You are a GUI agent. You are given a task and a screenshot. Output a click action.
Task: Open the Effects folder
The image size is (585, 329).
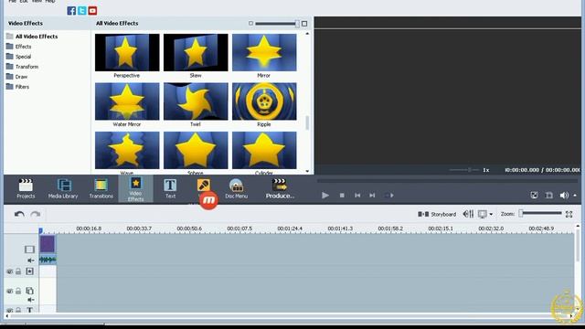pyautogui.click(x=19, y=47)
